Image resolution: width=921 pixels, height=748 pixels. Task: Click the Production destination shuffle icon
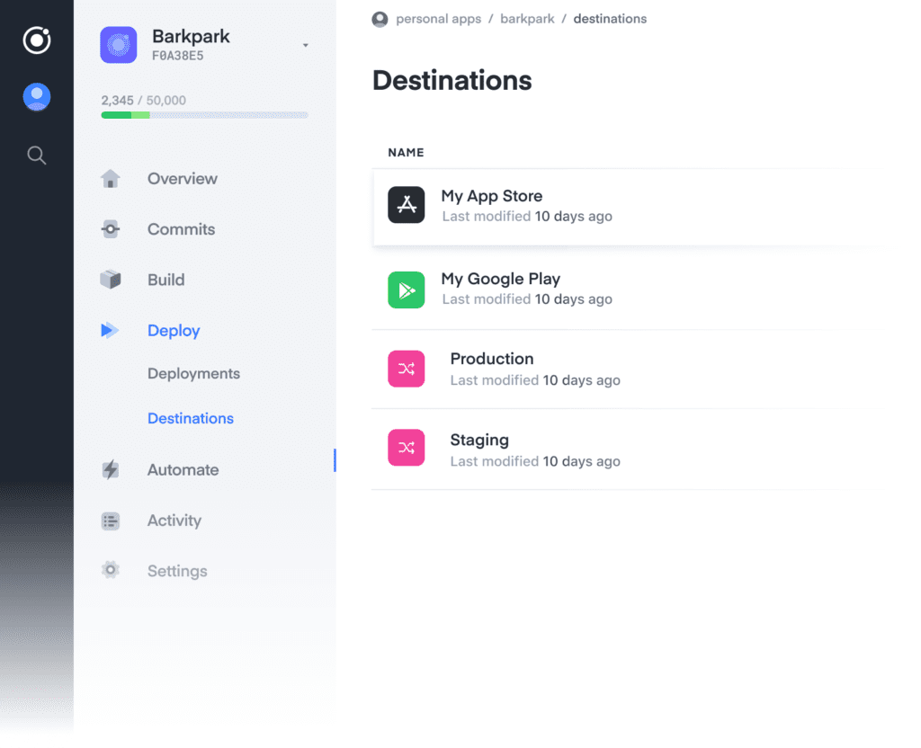[407, 369]
